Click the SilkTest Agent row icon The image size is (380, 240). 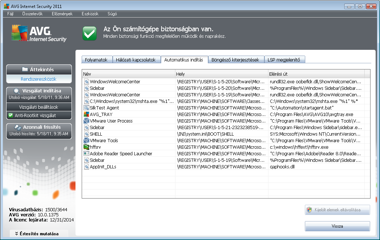pyautogui.click(x=86, y=108)
